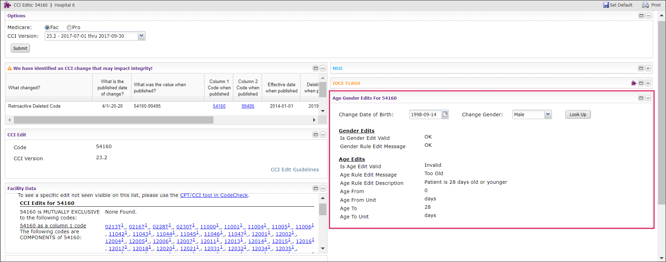This screenshot has width=666, height=262.
Task: Open the CCI Edit Guidelines link
Action: 295,170
